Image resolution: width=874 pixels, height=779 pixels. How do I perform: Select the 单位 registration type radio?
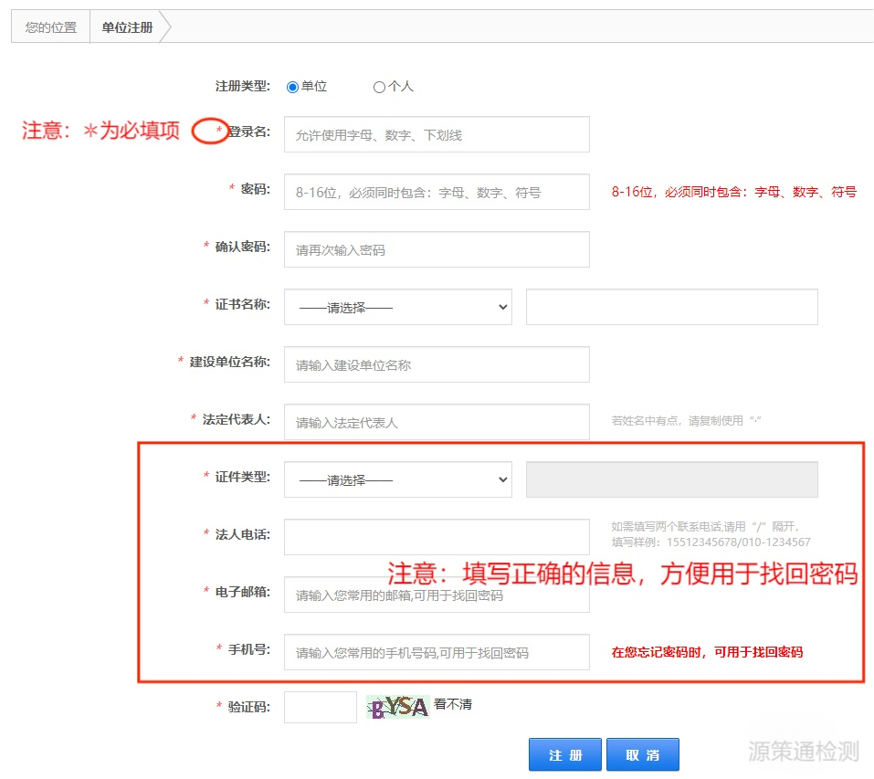pyautogui.click(x=292, y=87)
